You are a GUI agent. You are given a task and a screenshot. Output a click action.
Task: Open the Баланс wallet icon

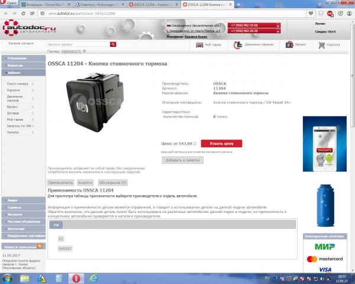point(289,45)
